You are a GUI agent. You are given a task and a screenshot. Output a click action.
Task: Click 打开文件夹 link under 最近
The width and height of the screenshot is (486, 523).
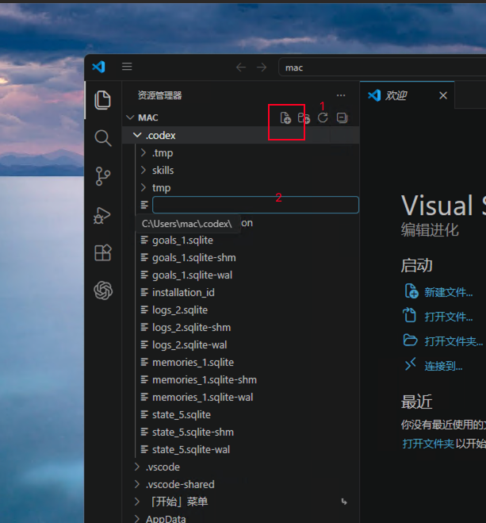tap(428, 444)
